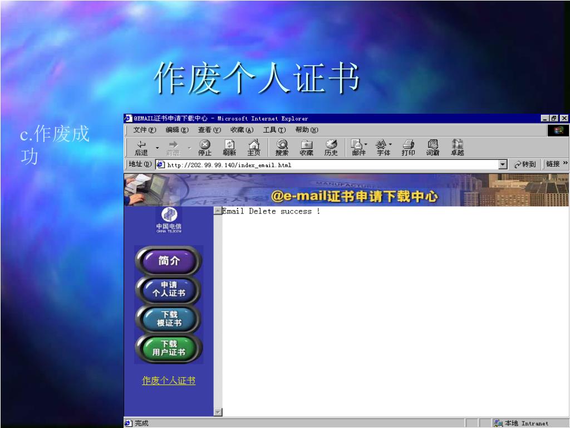Expand the address bar URL dropdown

503,164
